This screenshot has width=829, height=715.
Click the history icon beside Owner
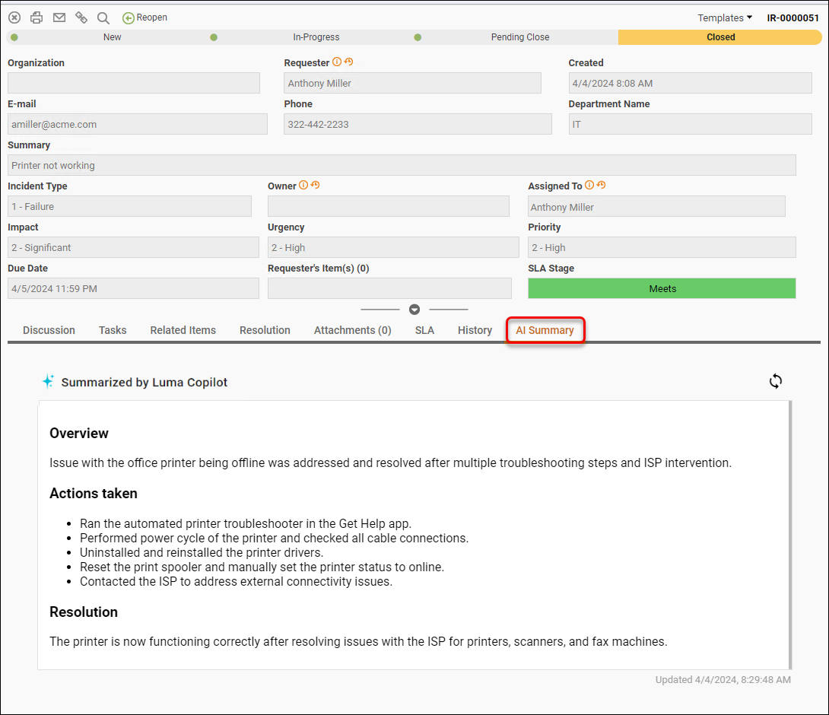coord(315,185)
